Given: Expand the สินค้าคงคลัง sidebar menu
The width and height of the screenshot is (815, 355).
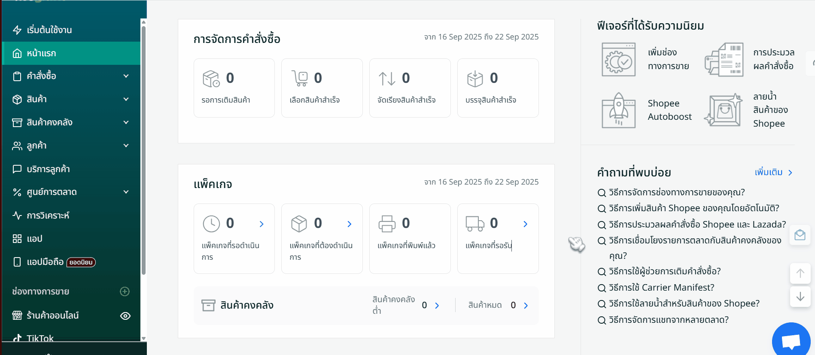Looking at the screenshot, I should [x=126, y=122].
